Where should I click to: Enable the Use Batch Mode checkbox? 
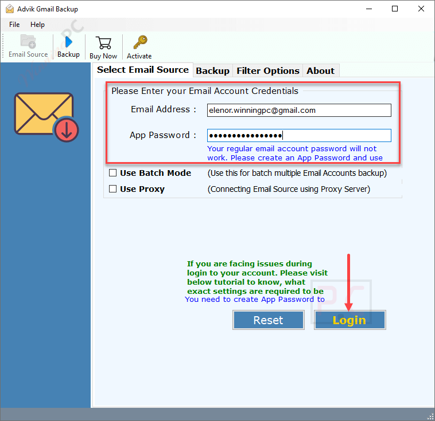tap(113, 173)
